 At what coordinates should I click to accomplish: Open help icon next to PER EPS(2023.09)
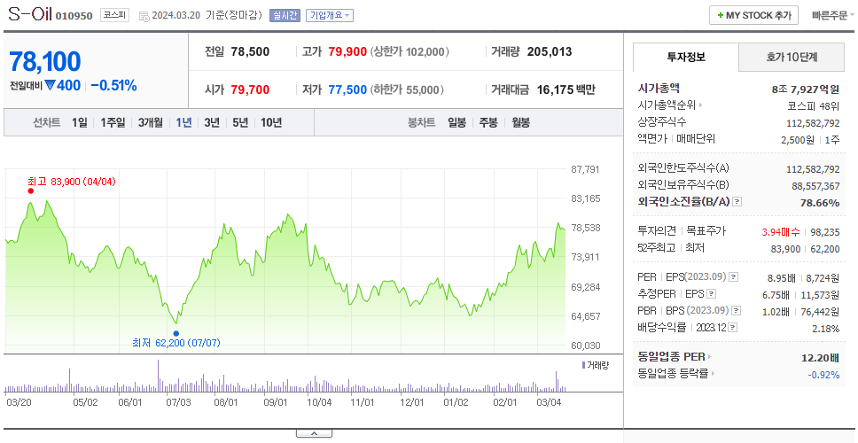click(734, 276)
